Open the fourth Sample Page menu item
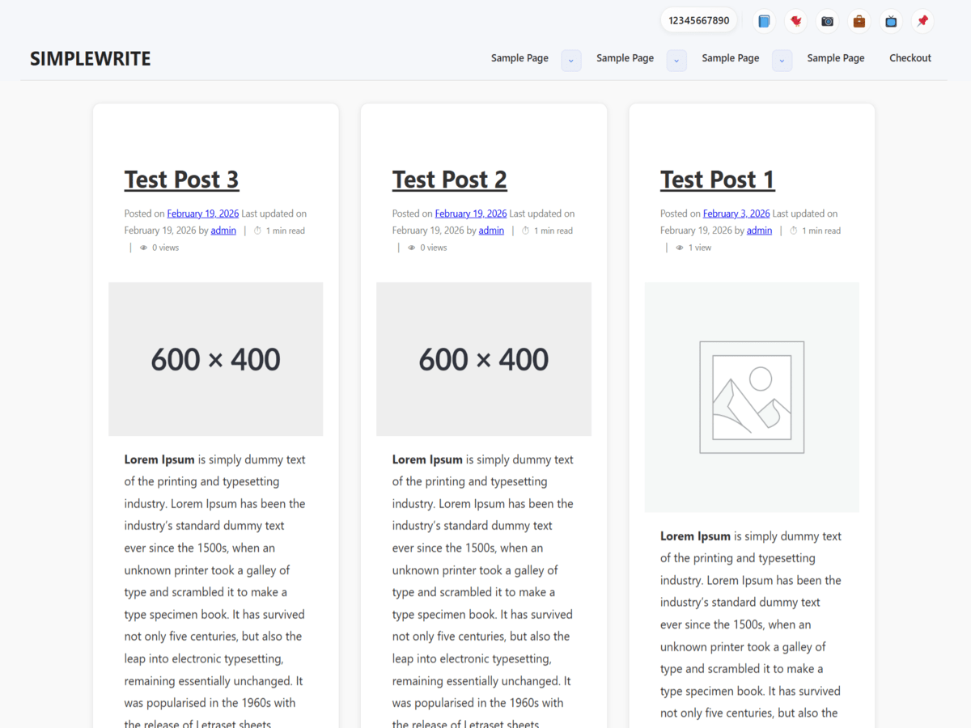The width and height of the screenshot is (971, 728). coord(836,58)
